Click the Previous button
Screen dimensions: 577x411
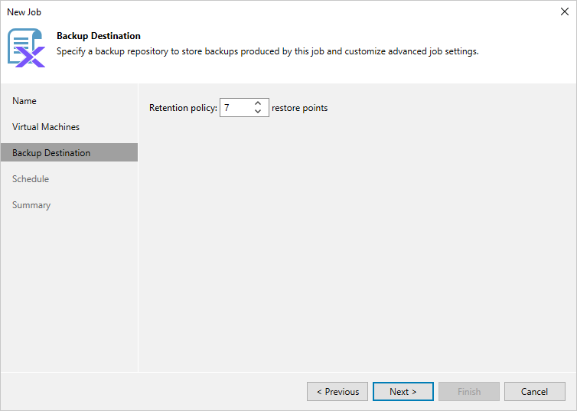pos(337,392)
